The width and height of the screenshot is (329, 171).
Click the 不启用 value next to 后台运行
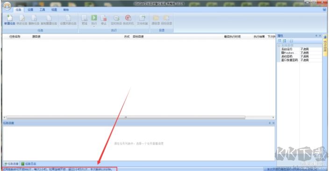click(x=304, y=49)
